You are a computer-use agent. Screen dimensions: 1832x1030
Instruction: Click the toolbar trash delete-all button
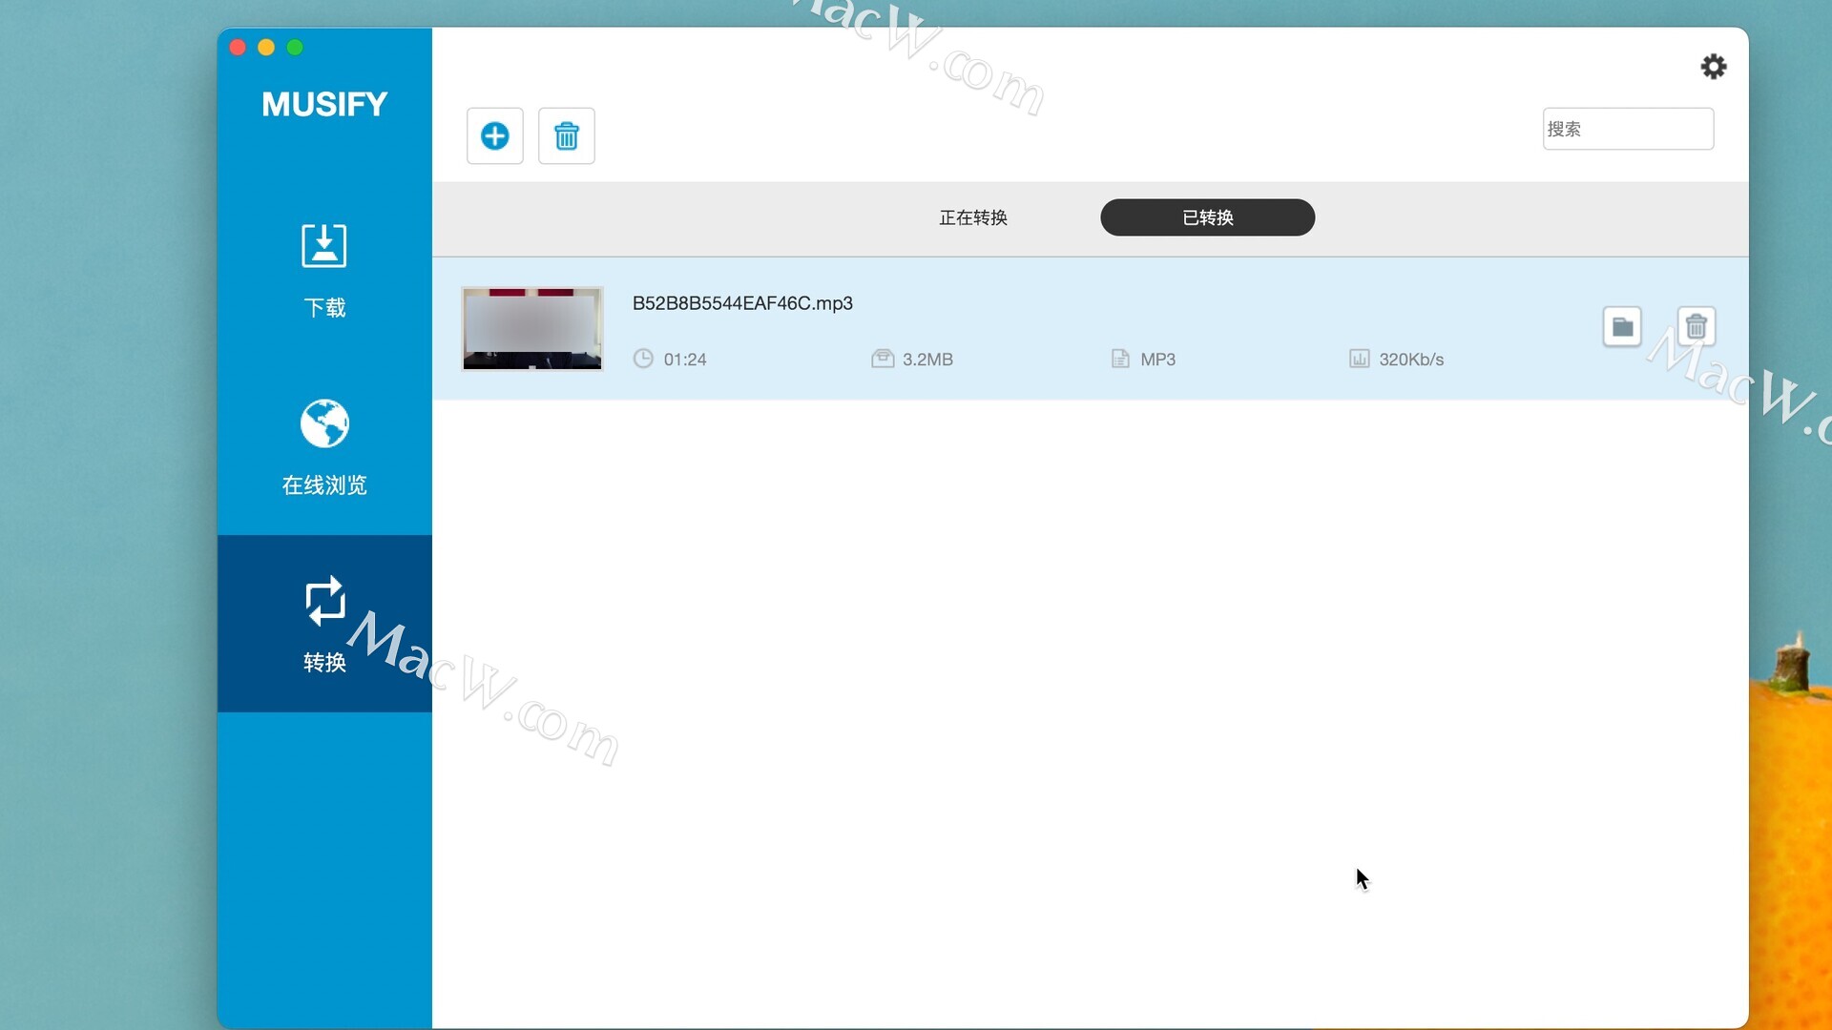(x=566, y=135)
